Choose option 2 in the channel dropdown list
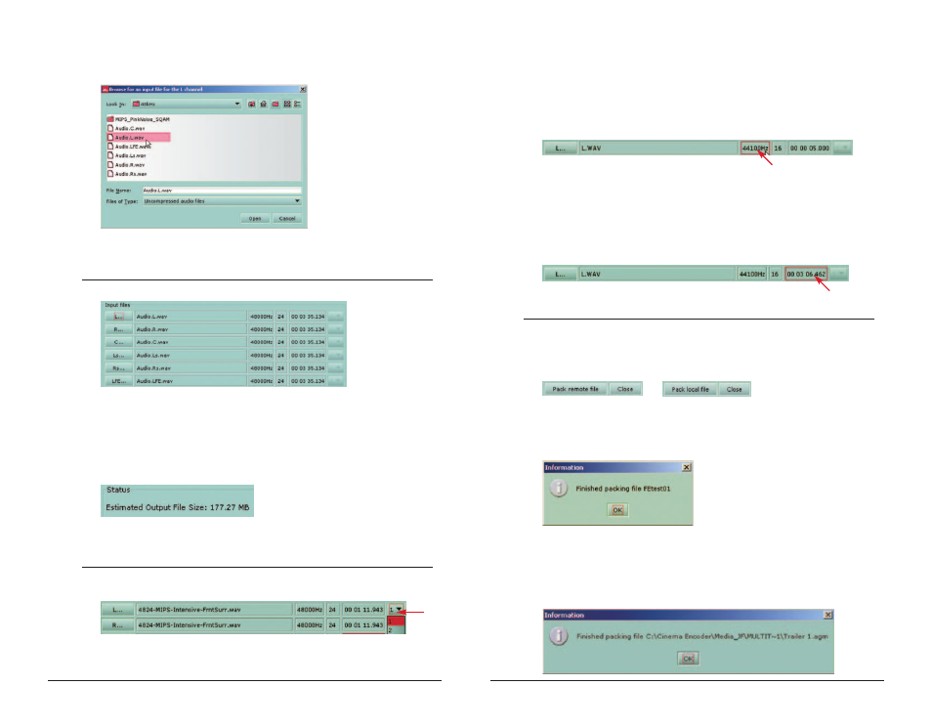Screen dimensions: 932x728 pyautogui.click(x=396, y=630)
